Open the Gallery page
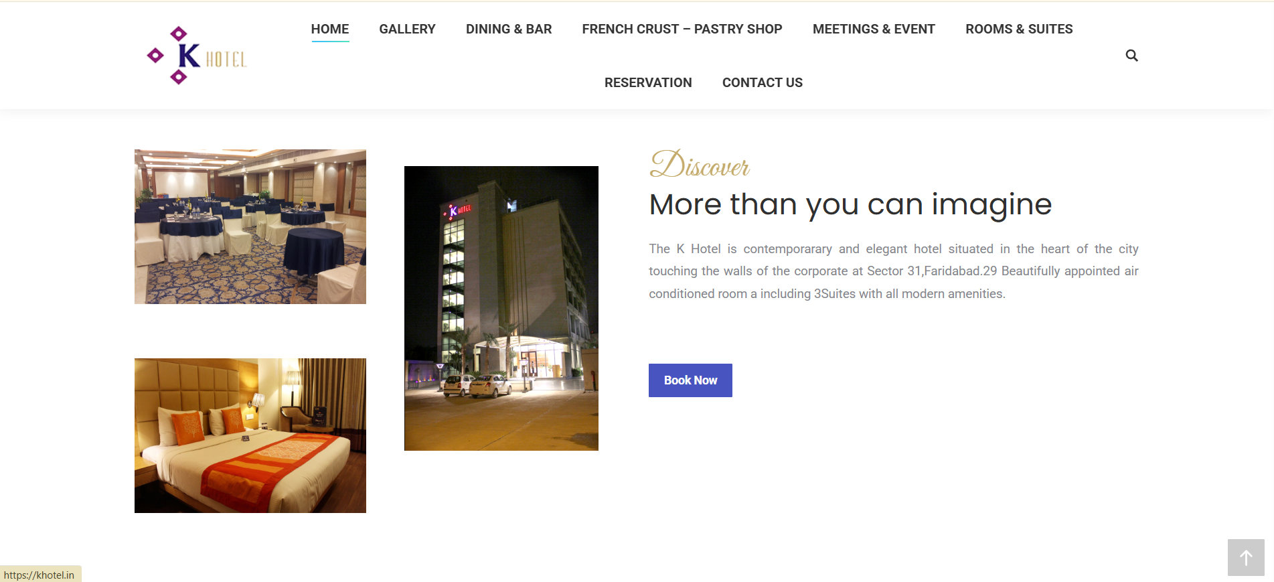Viewport: 1274px width, 582px height. pyautogui.click(x=407, y=29)
